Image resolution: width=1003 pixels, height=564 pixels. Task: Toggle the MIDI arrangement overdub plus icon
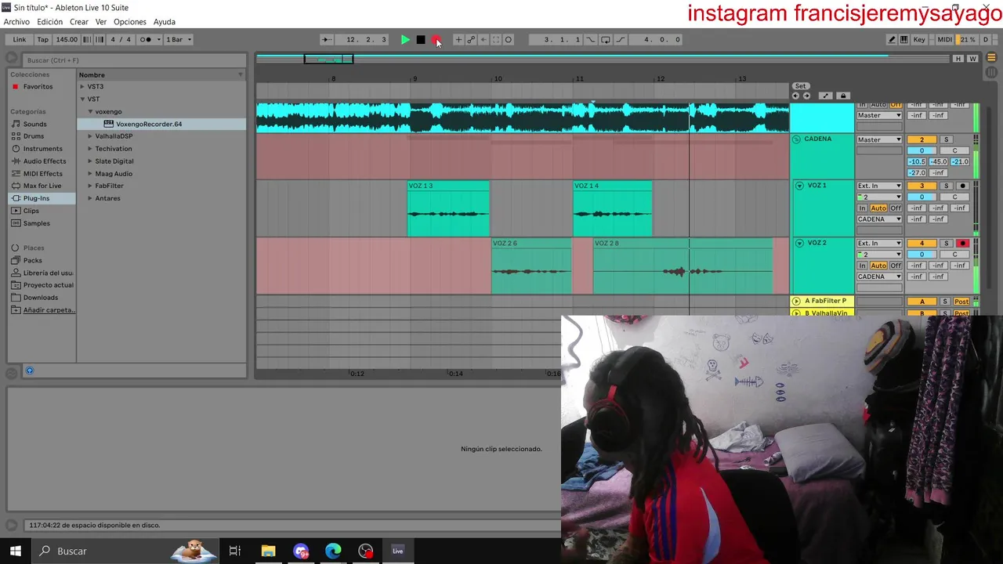tap(458, 40)
